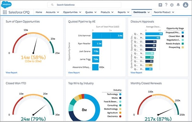Expand the Products dropdown chevron
This screenshot has height=122, width=192.
112,12
